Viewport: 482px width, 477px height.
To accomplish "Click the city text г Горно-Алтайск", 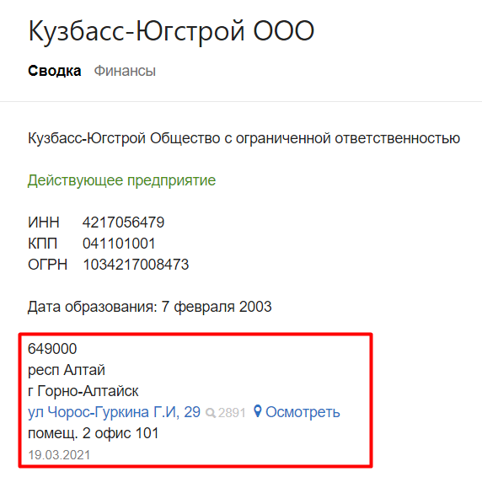I will pyautogui.click(x=83, y=391).
